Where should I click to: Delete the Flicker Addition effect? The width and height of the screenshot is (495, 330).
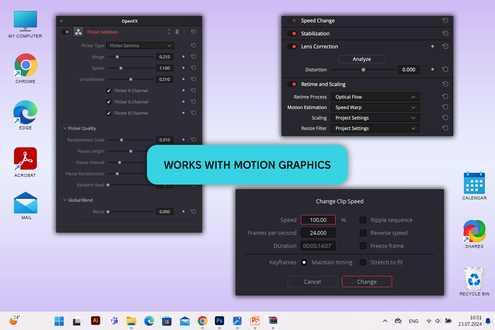(177, 32)
